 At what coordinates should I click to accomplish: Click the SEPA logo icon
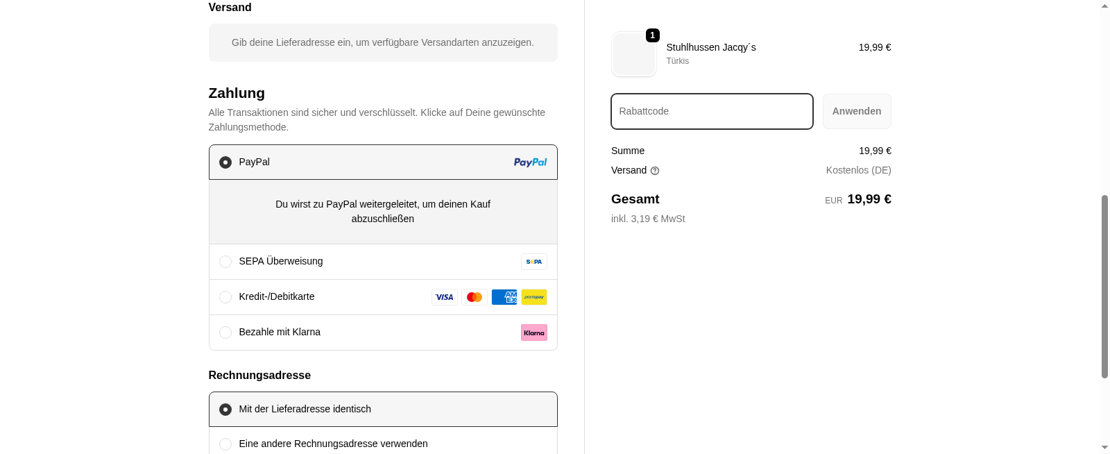point(533,262)
